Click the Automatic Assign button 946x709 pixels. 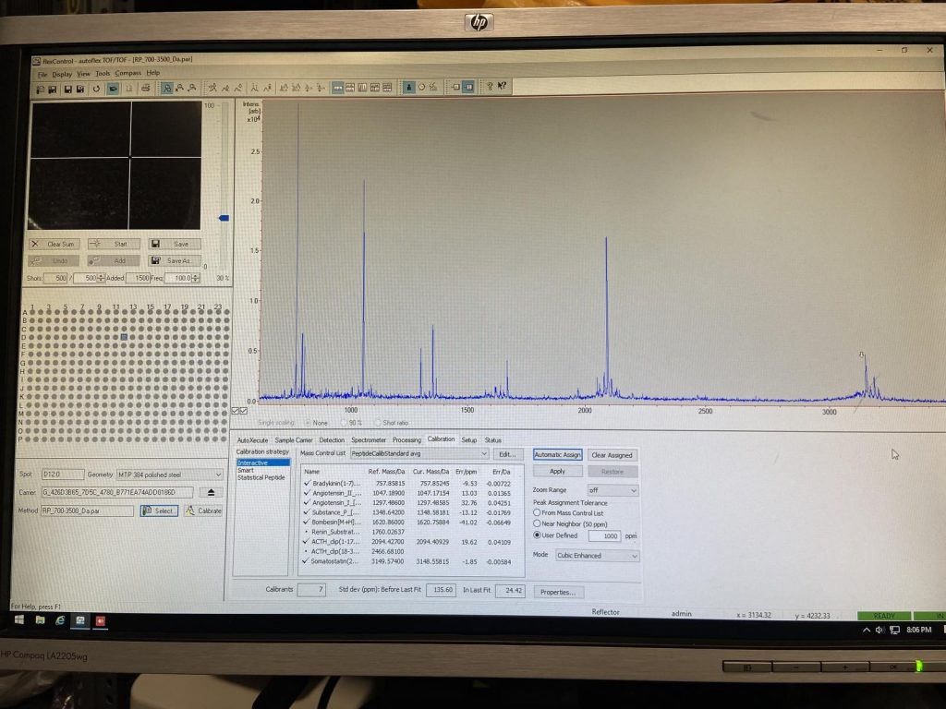point(558,455)
